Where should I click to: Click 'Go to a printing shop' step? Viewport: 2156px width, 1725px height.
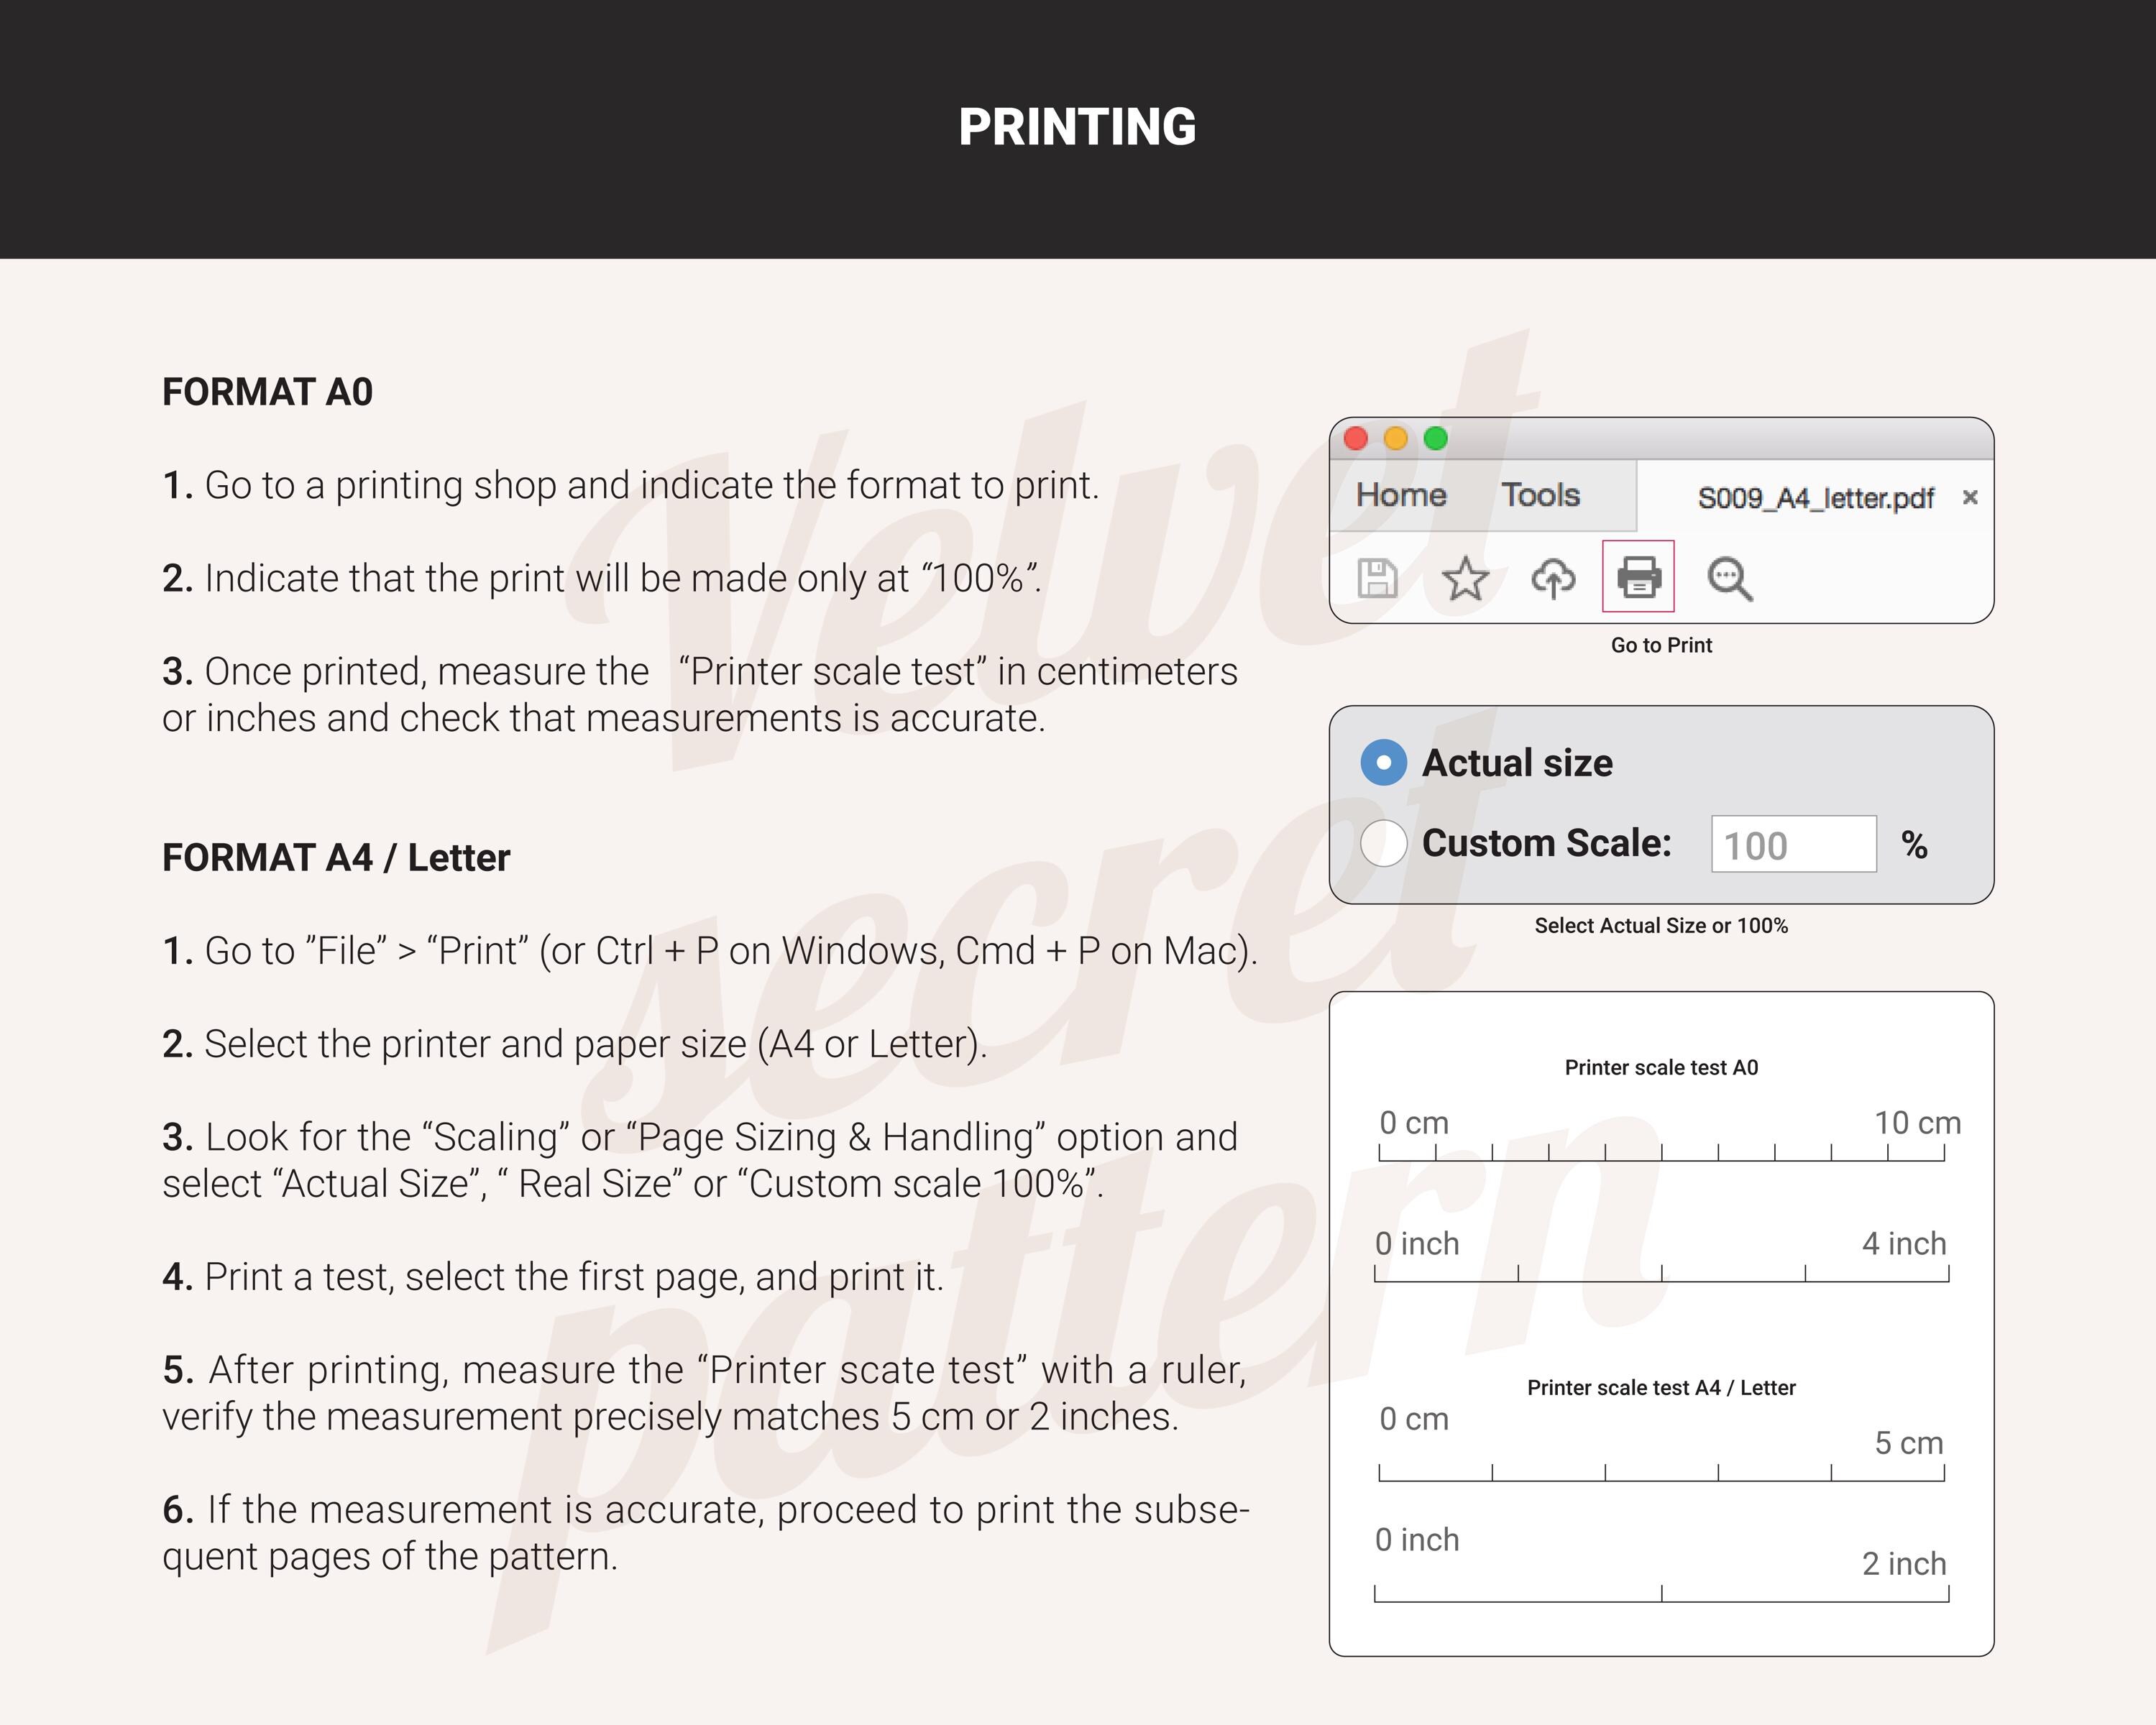(631, 485)
